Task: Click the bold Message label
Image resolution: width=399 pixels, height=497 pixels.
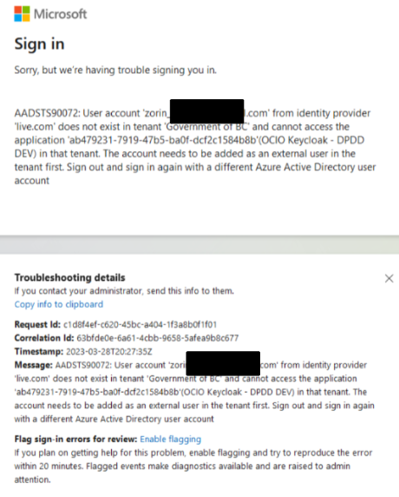Action: [34, 365]
